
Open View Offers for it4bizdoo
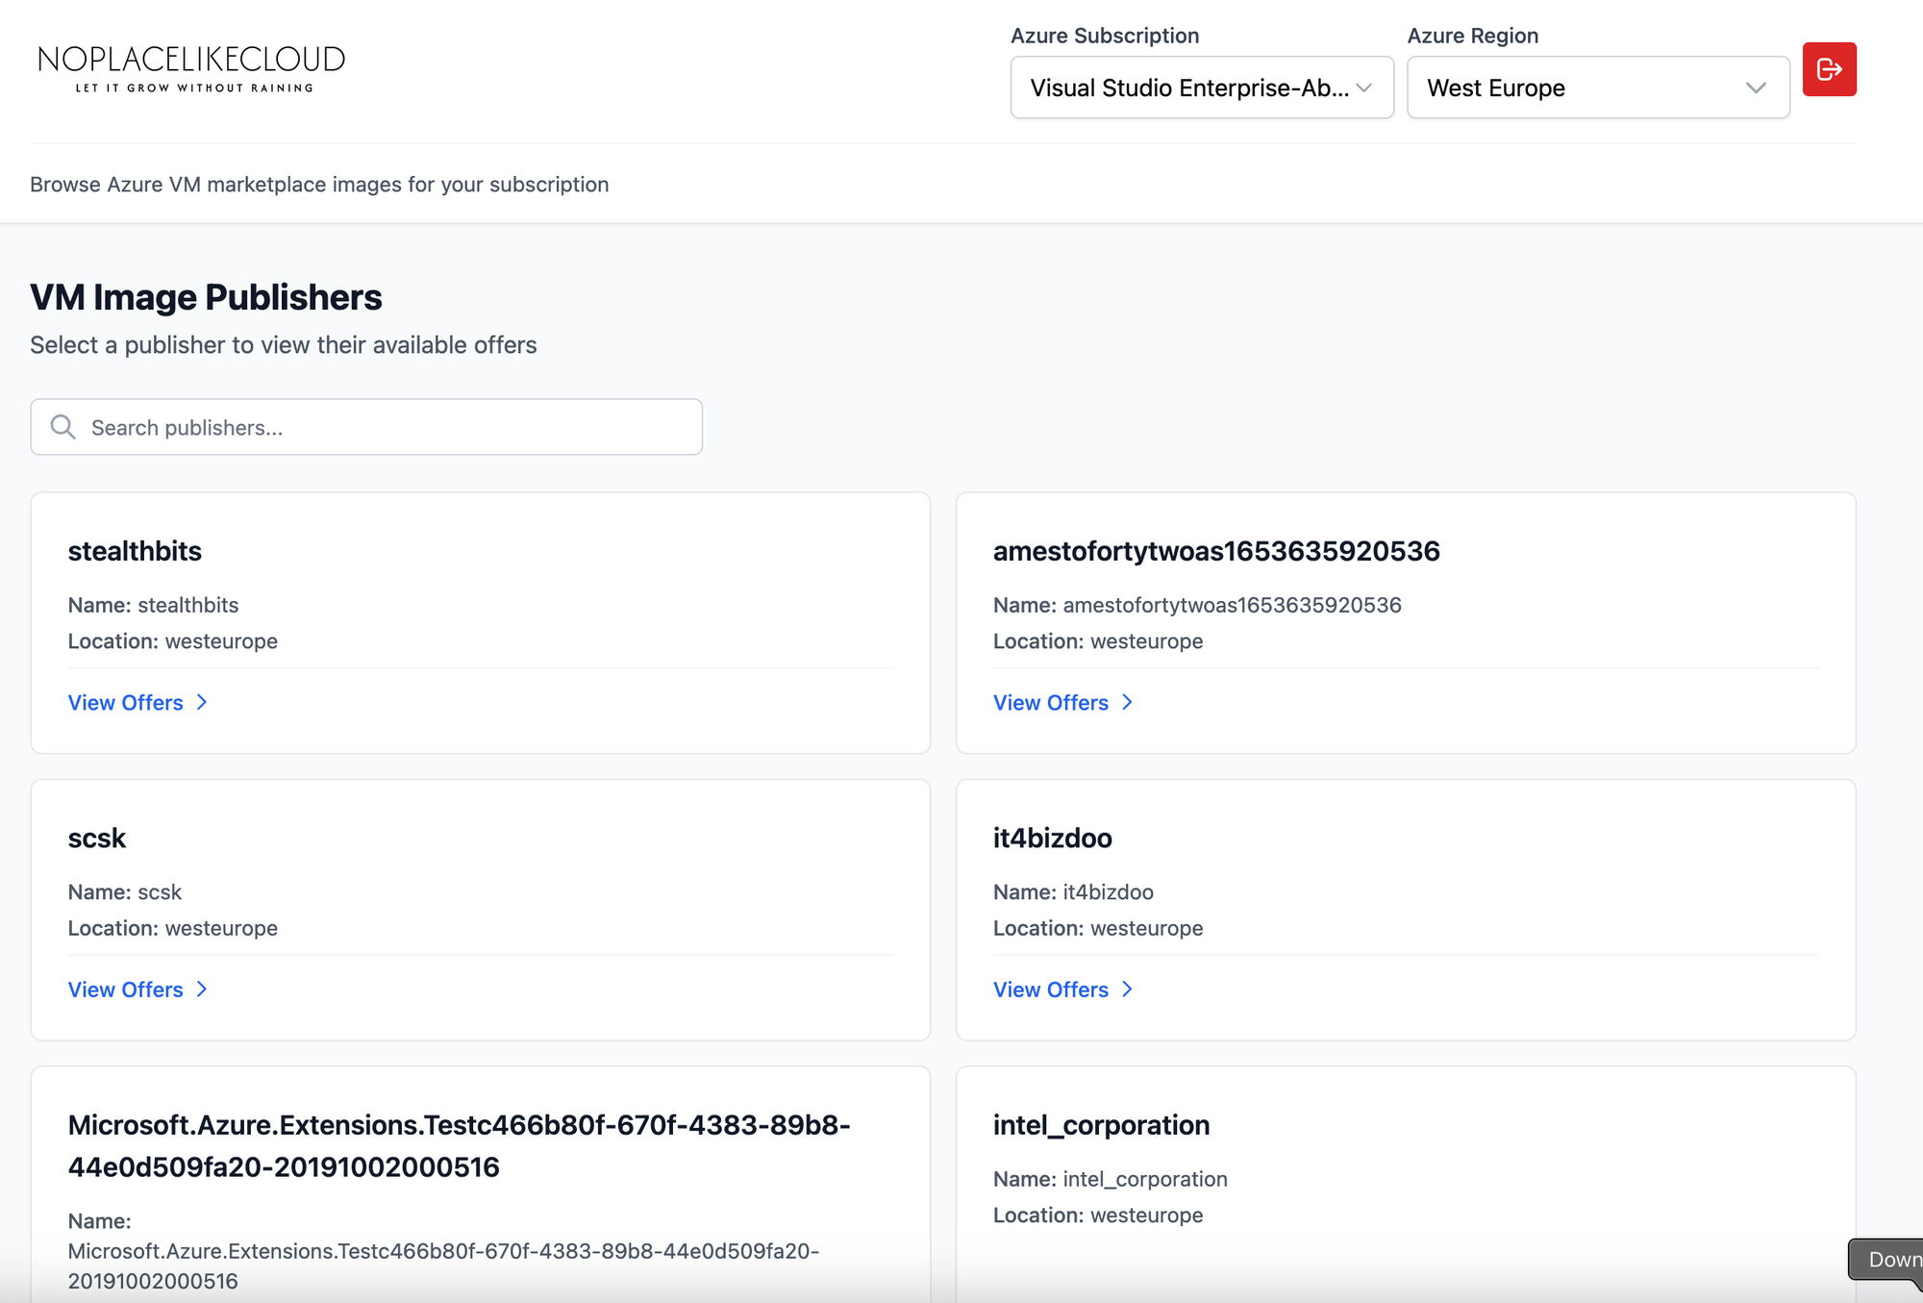click(1051, 990)
